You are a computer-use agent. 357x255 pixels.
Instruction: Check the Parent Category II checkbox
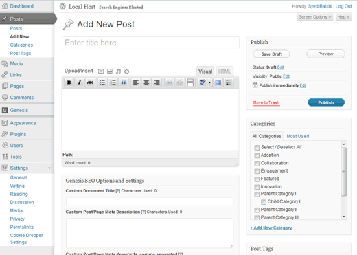[257, 210]
